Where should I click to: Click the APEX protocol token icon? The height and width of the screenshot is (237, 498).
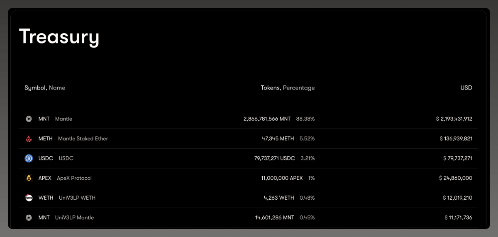tap(29, 178)
